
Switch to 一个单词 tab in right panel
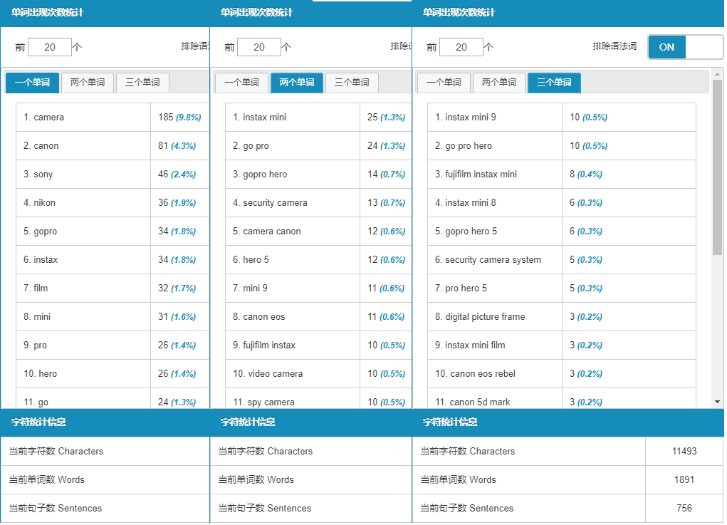444,83
